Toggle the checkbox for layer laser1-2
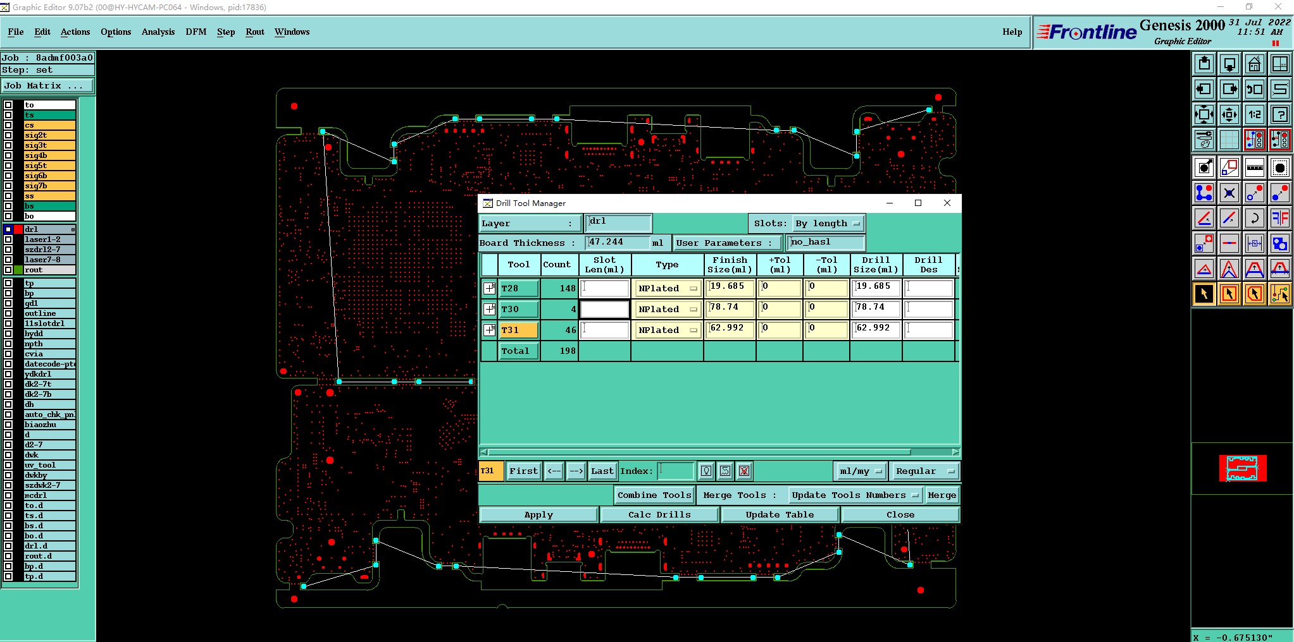Screen dimensions: 1294x642 tap(8, 239)
